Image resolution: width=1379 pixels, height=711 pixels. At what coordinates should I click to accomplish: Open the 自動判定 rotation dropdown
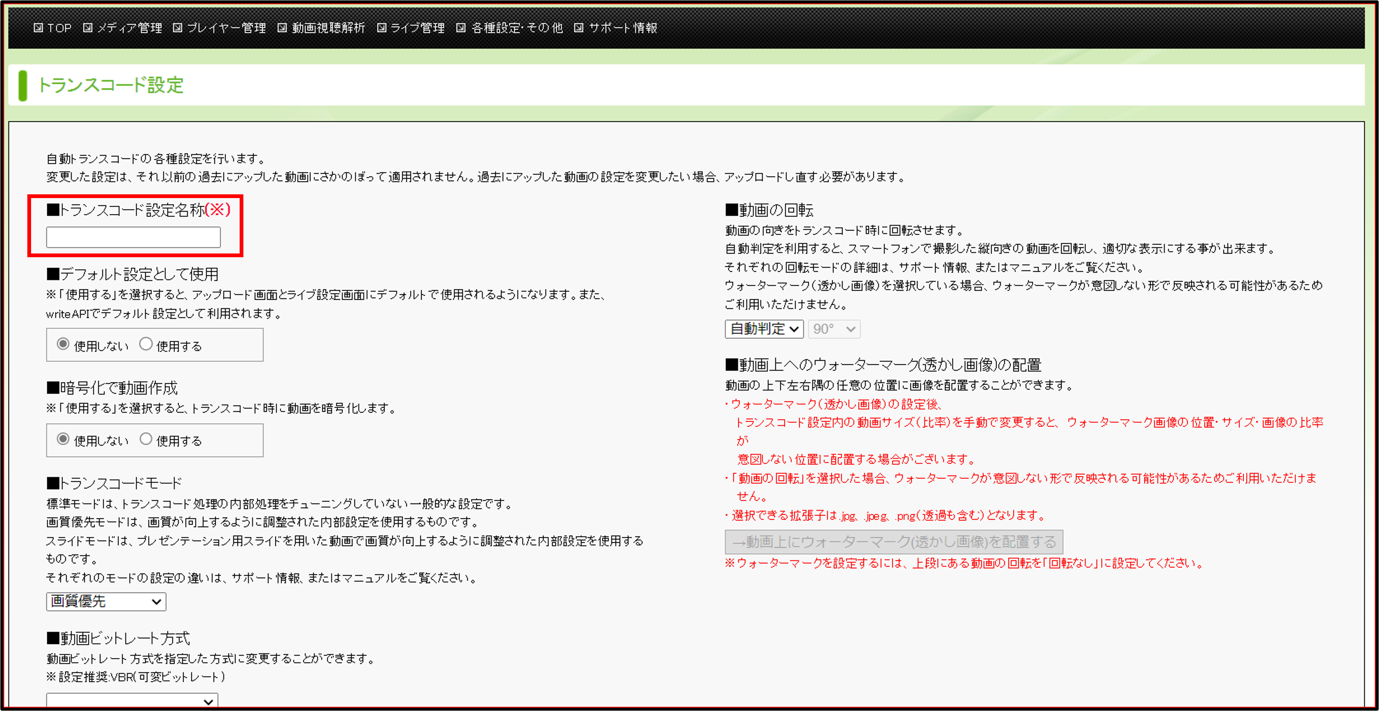coord(765,329)
